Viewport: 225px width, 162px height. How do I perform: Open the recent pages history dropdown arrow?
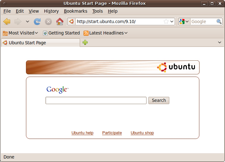click(x=28, y=22)
